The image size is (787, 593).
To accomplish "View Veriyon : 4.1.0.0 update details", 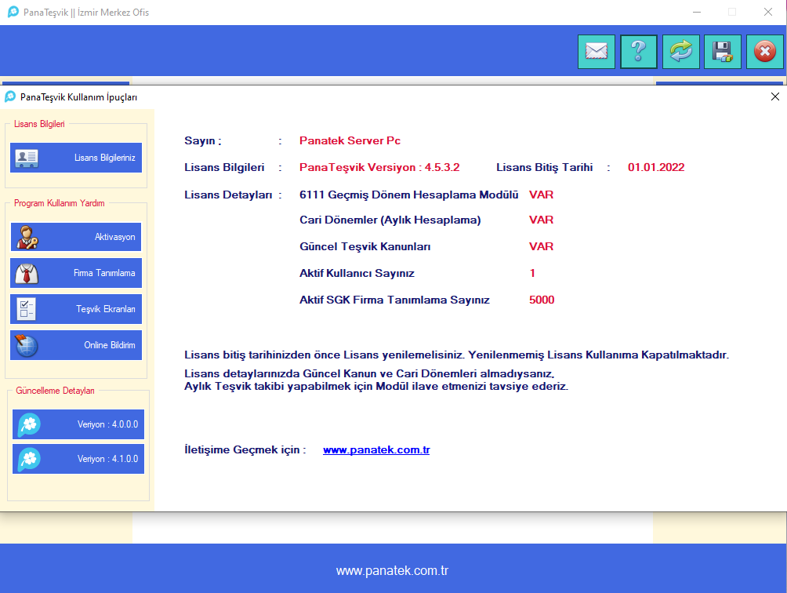I will tap(78, 459).
